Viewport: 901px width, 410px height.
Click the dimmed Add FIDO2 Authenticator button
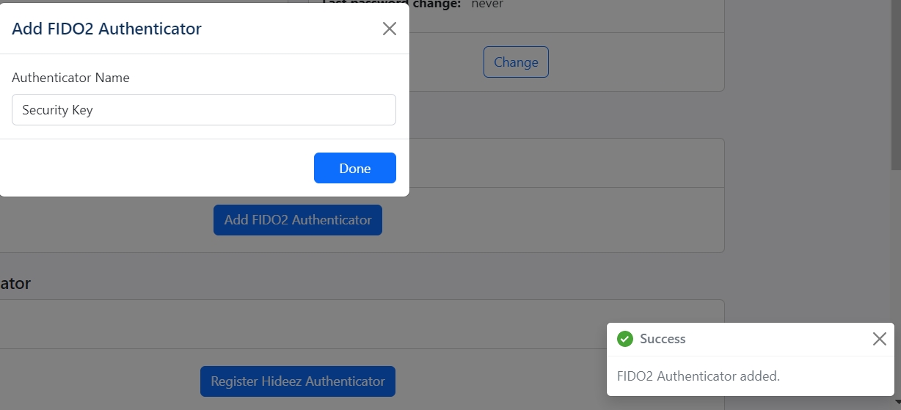(x=298, y=220)
